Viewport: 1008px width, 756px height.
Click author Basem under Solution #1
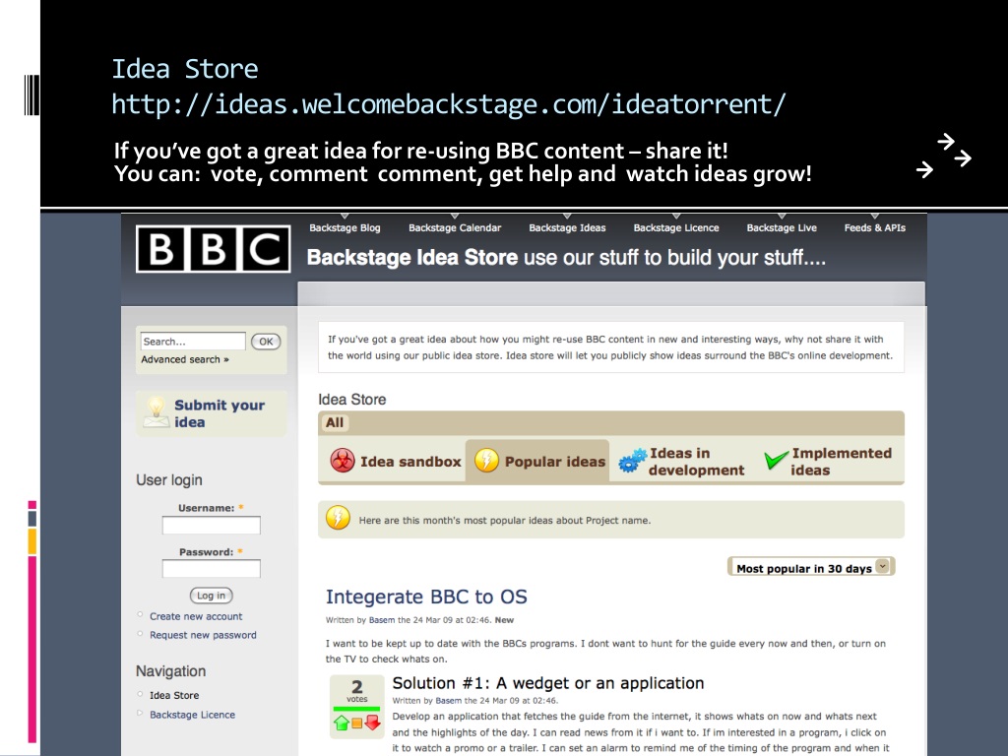coord(448,700)
